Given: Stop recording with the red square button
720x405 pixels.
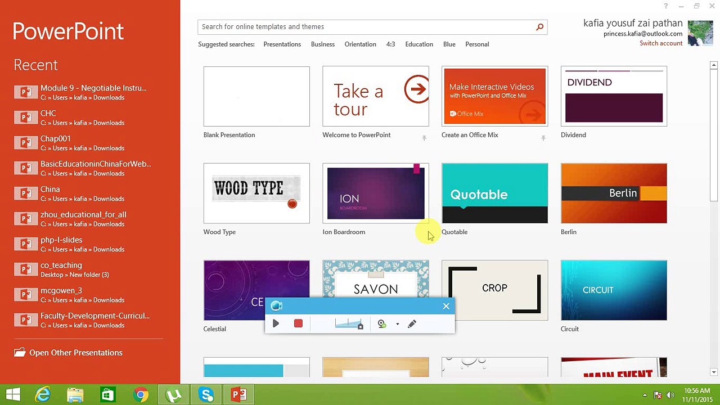Looking at the screenshot, I should [x=298, y=323].
